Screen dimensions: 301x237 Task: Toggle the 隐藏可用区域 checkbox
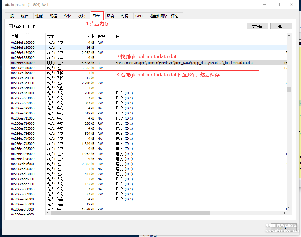tap(11, 26)
